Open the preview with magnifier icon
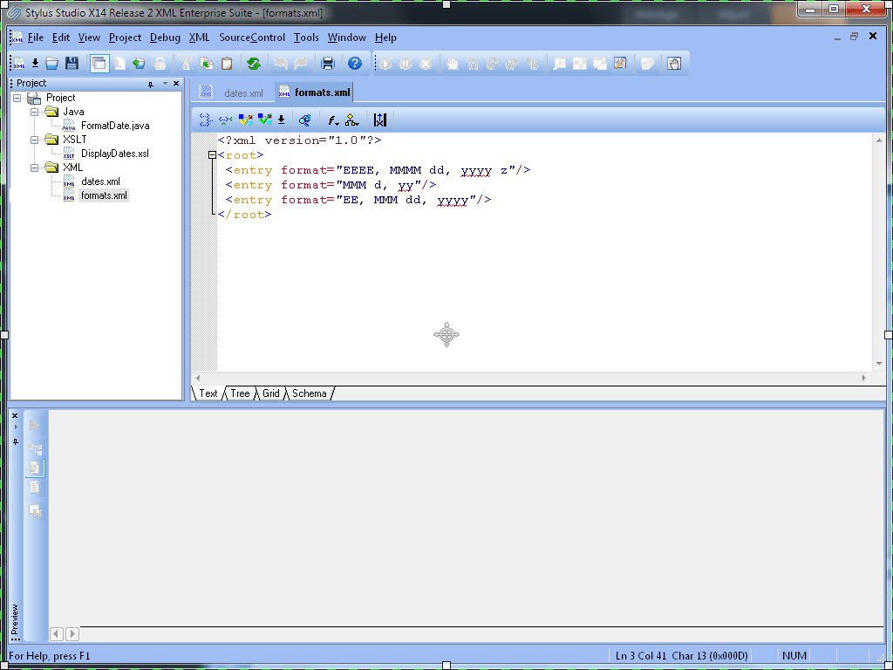Viewport: 893px width, 670px height. [x=304, y=120]
